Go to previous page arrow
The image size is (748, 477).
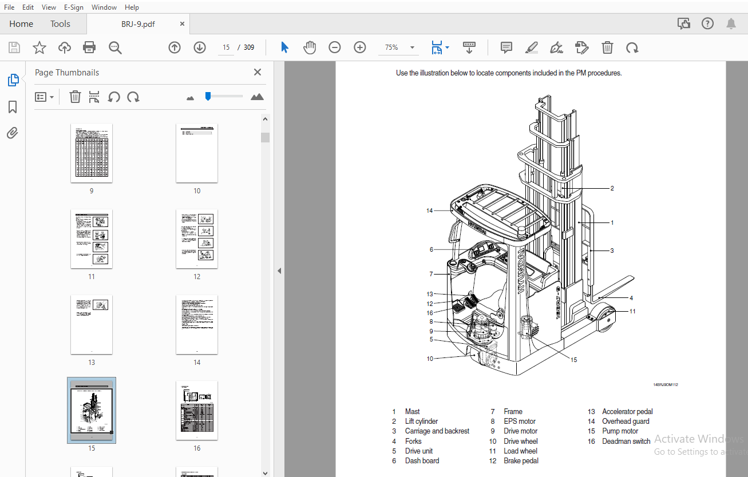click(175, 47)
